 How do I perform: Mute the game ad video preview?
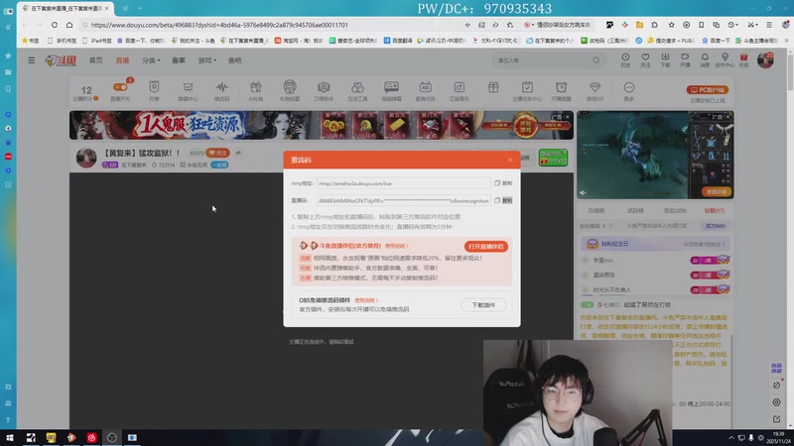click(x=583, y=192)
